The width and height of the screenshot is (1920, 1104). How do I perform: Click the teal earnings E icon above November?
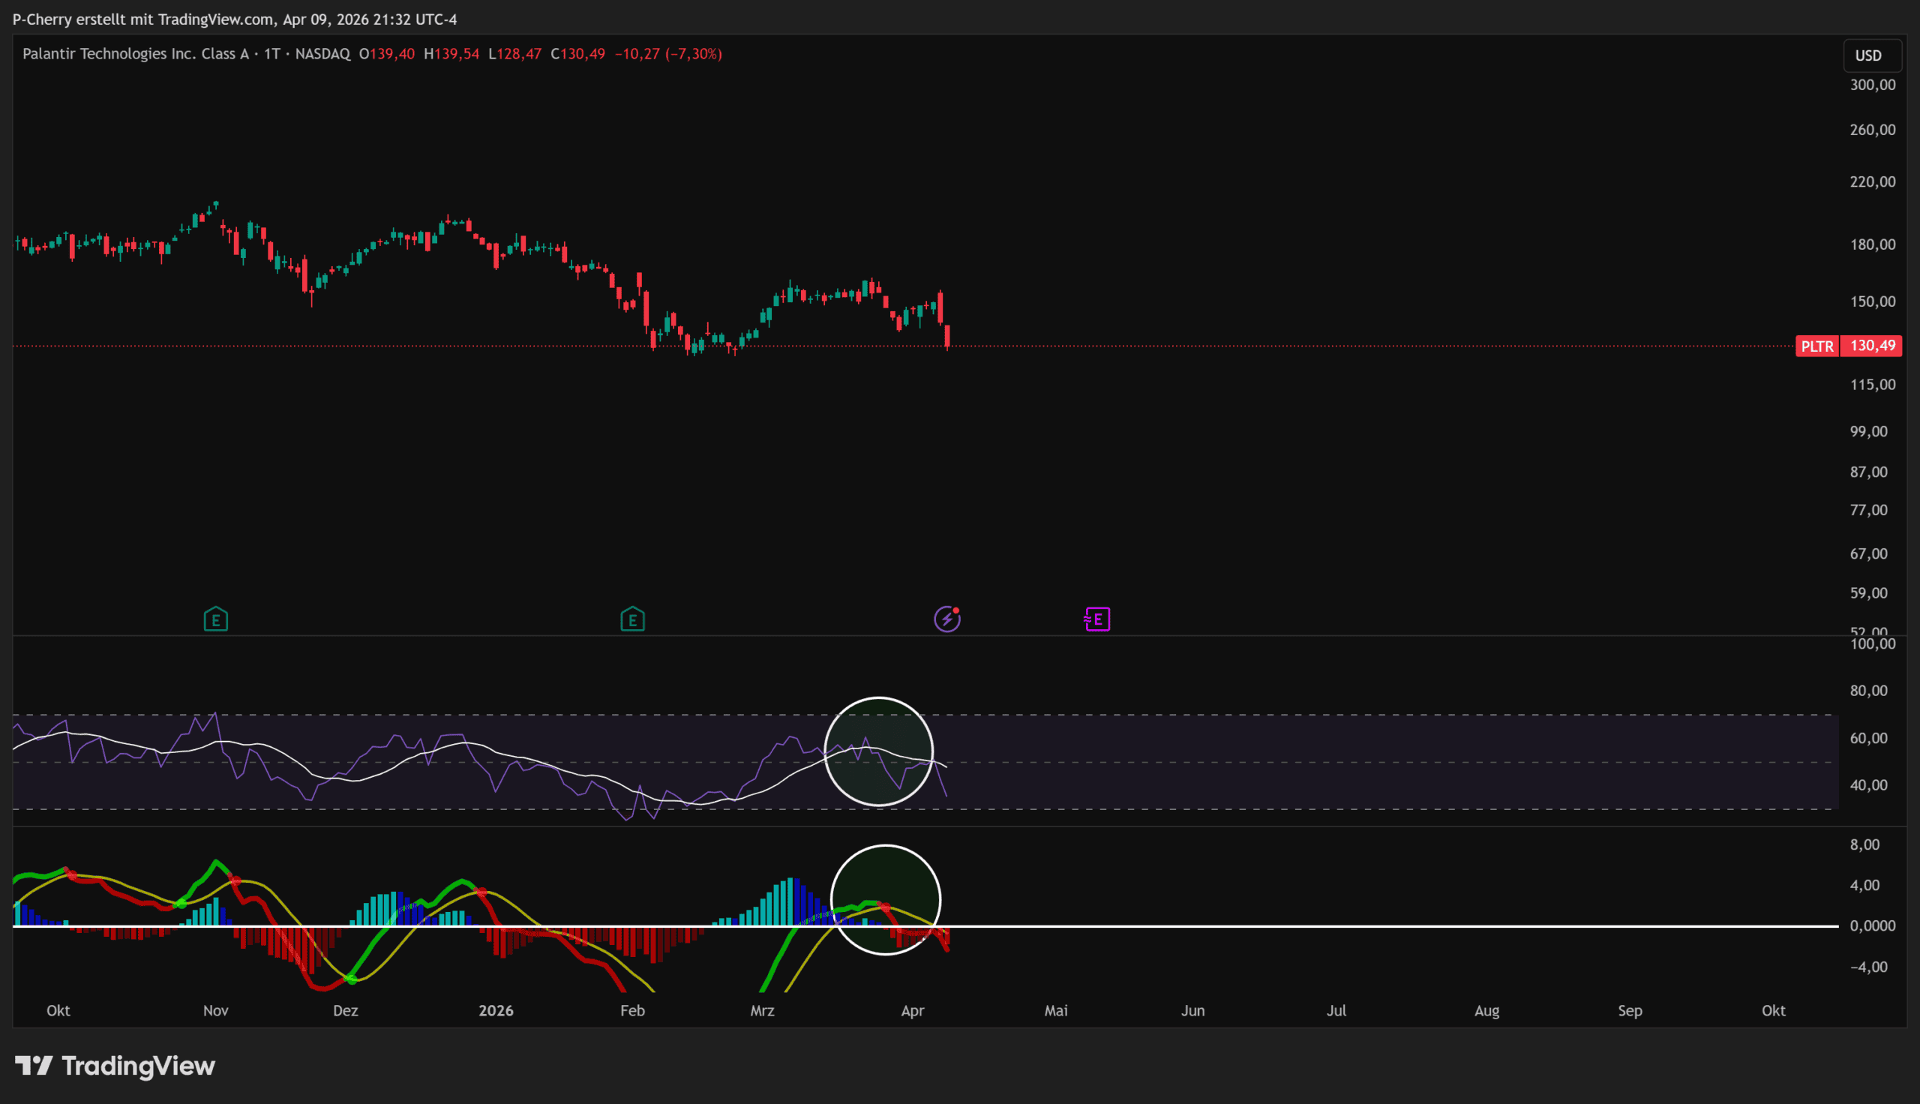point(216,619)
